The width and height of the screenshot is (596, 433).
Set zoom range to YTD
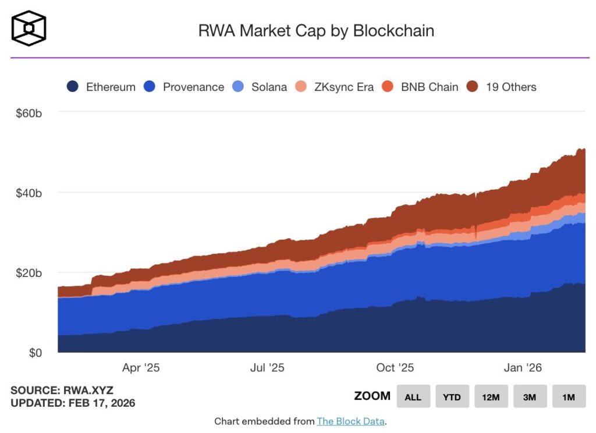(x=452, y=396)
